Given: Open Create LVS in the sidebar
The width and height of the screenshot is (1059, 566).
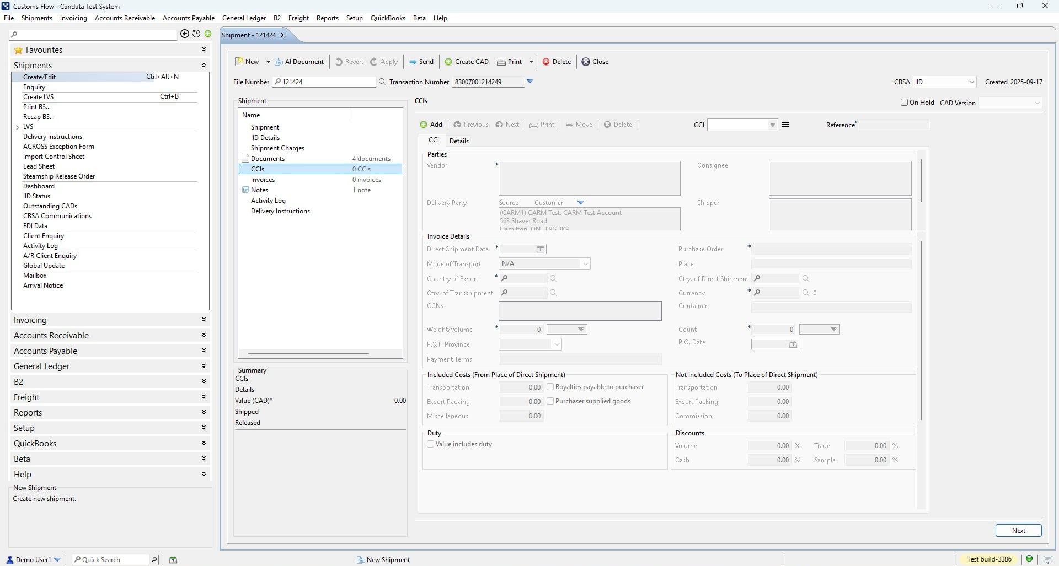Looking at the screenshot, I should (39, 97).
